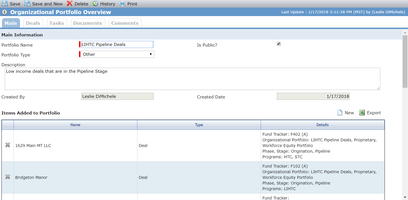Image resolution: width=408 pixels, height=200 pixels.
Task: Click the Save disk icon
Action: coord(5,4)
